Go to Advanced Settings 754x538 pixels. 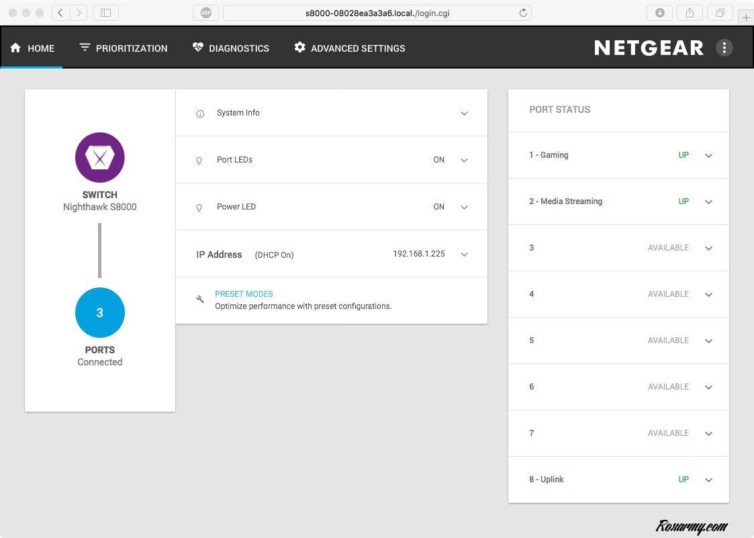click(350, 48)
